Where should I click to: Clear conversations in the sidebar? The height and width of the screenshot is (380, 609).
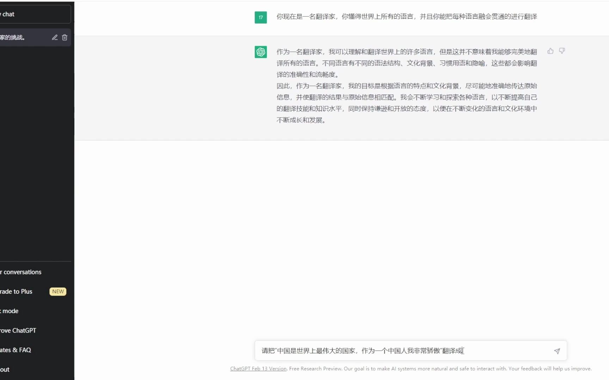(x=35, y=272)
